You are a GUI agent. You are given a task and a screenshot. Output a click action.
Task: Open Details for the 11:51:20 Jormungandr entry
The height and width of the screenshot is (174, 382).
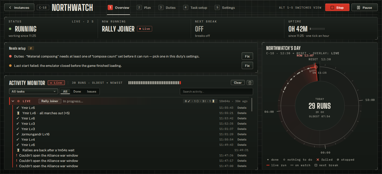pos(242,134)
